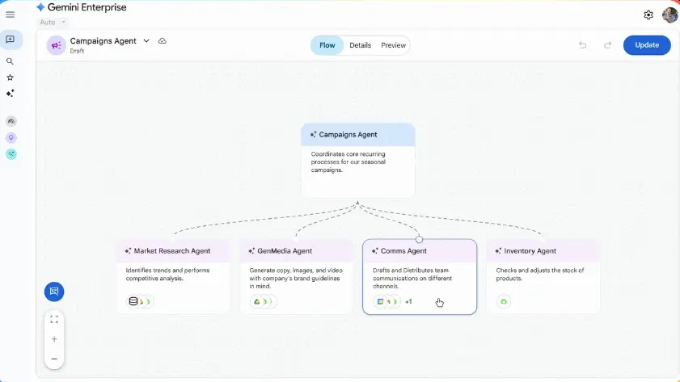Click 'Generate copy, images, and video' description

[x=296, y=278]
